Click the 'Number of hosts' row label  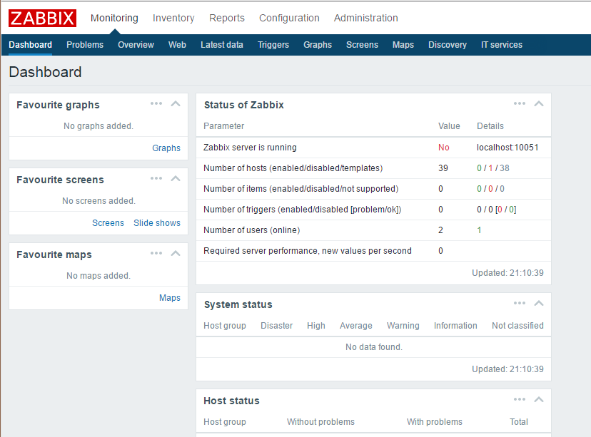tap(293, 168)
